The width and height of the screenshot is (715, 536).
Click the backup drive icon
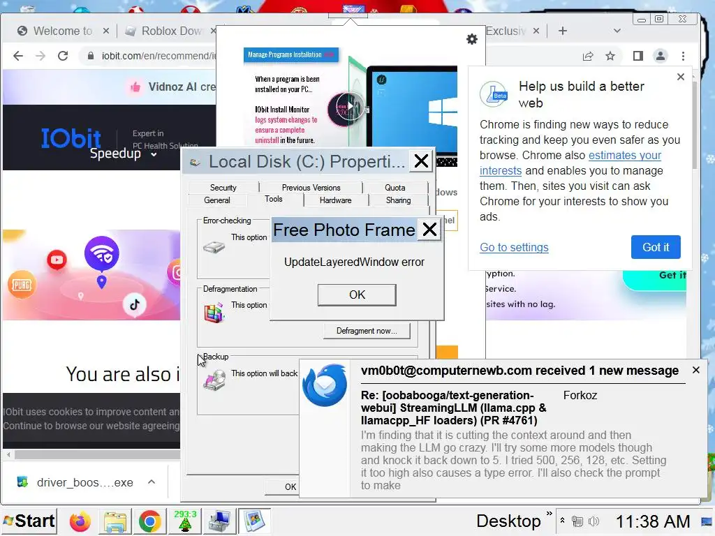(214, 380)
